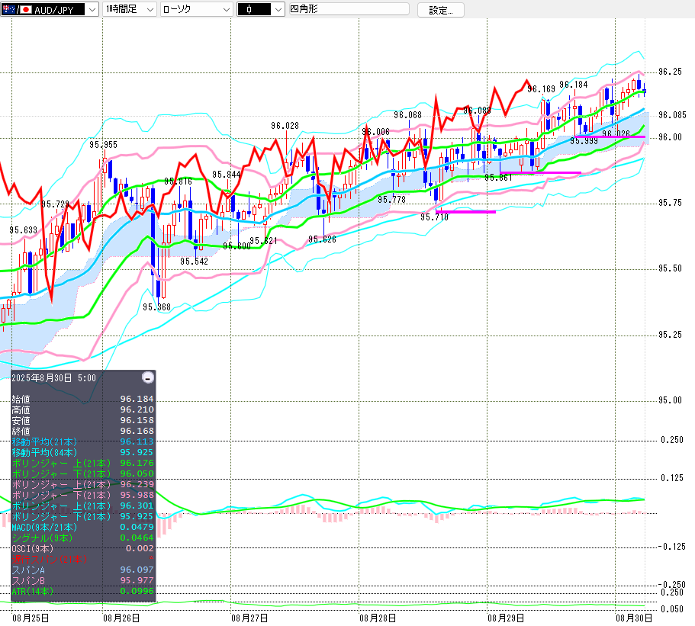
Task: Select the 安値 96.158 row
Action: (x=83, y=420)
